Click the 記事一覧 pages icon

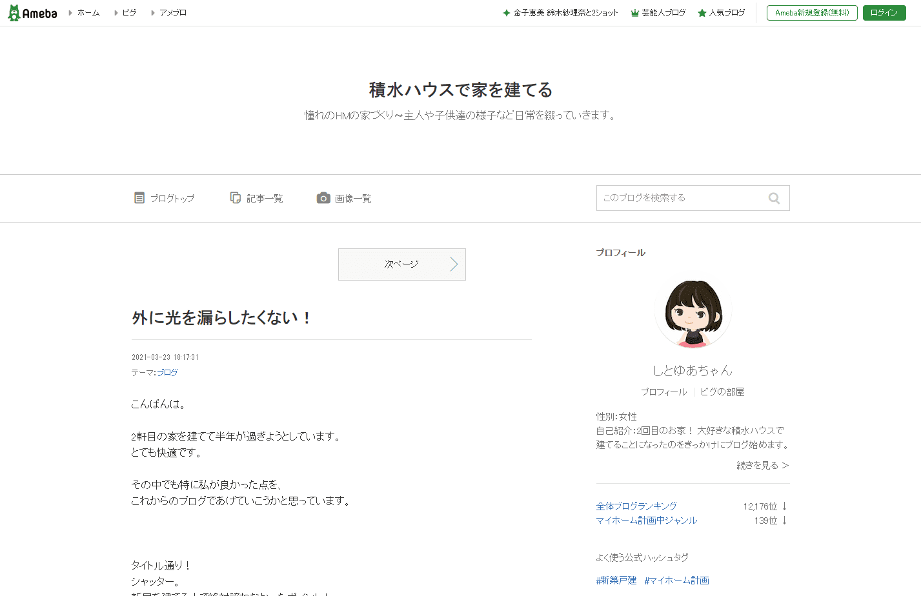click(x=236, y=198)
